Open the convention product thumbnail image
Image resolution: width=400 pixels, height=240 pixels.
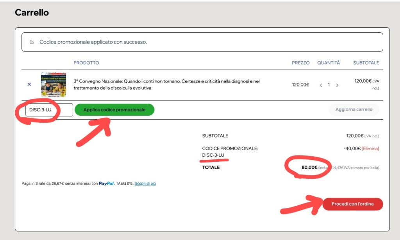point(54,84)
